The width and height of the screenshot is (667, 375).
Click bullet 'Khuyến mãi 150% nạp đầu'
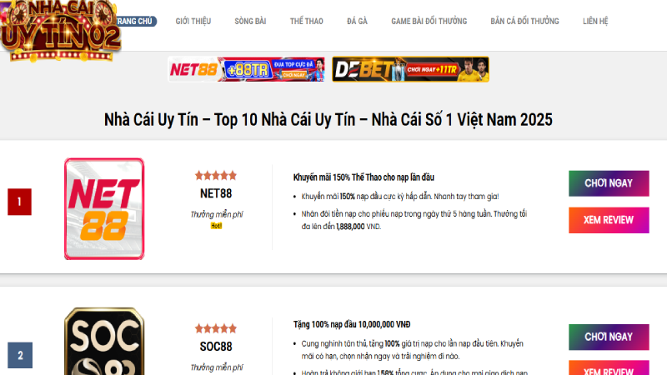pyautogui.click(x=400, y=197)
